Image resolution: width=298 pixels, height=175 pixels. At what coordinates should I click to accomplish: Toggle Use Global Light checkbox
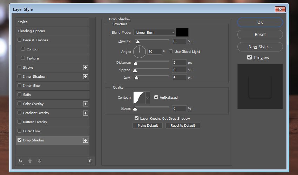171,51
